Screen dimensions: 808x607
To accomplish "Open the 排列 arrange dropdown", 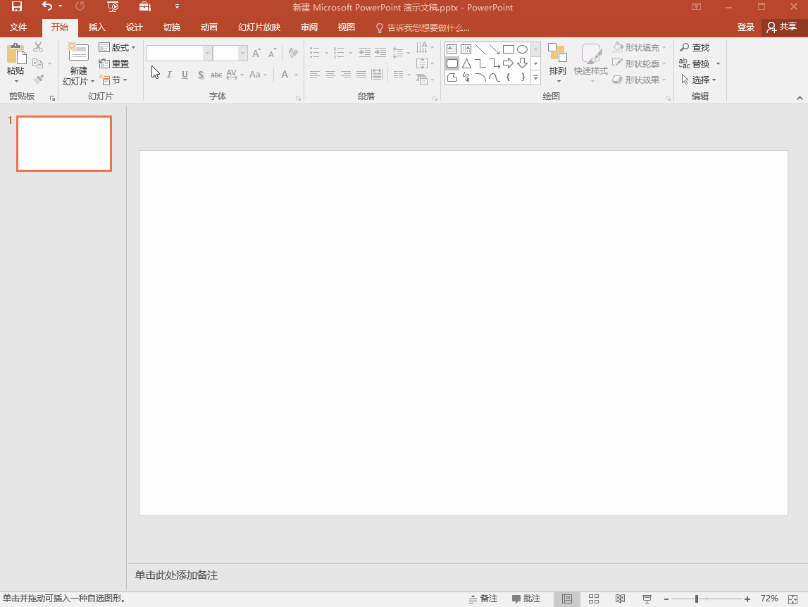I will click(x=557, y=63).
